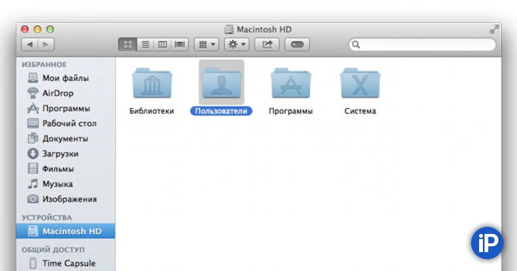Switch to Cover Flow view mode
Image resolution: width=517 pixels, height=271 pixels.
[x=180, y=44]
